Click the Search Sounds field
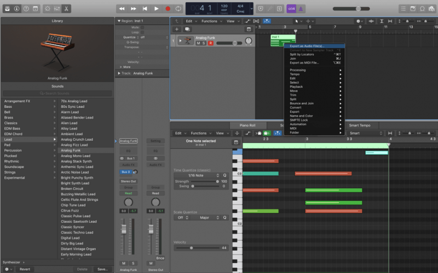This screenshot has height=273, width=438. (57, 93)
